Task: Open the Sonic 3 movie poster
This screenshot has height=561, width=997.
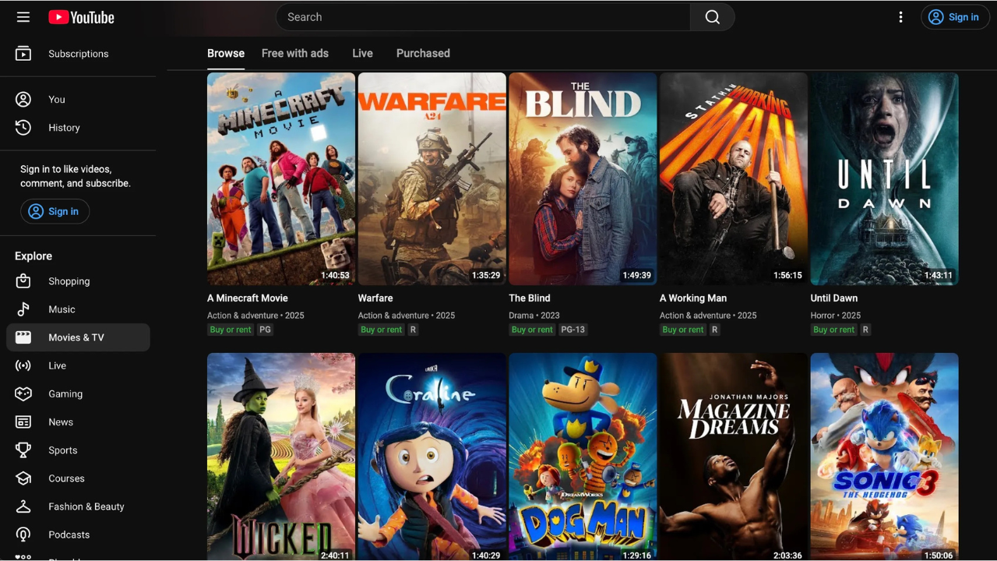Action: [x=885, y=457]
